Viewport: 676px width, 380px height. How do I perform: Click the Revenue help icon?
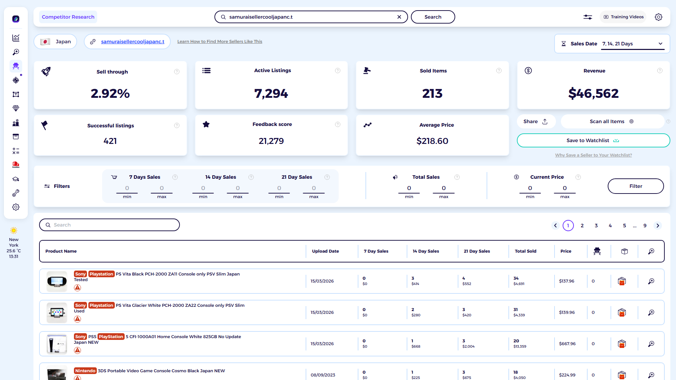(660, 71)
